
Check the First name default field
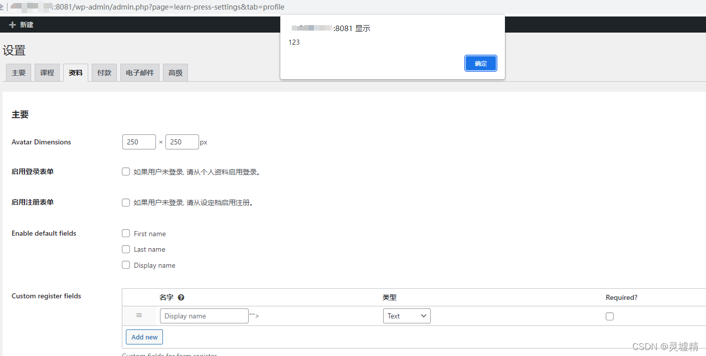pos(126,233)
